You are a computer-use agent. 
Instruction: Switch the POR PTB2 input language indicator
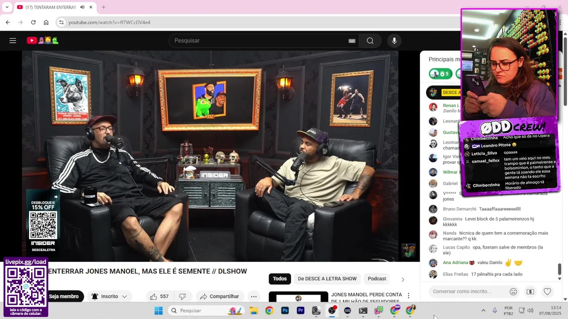(509, 311)
